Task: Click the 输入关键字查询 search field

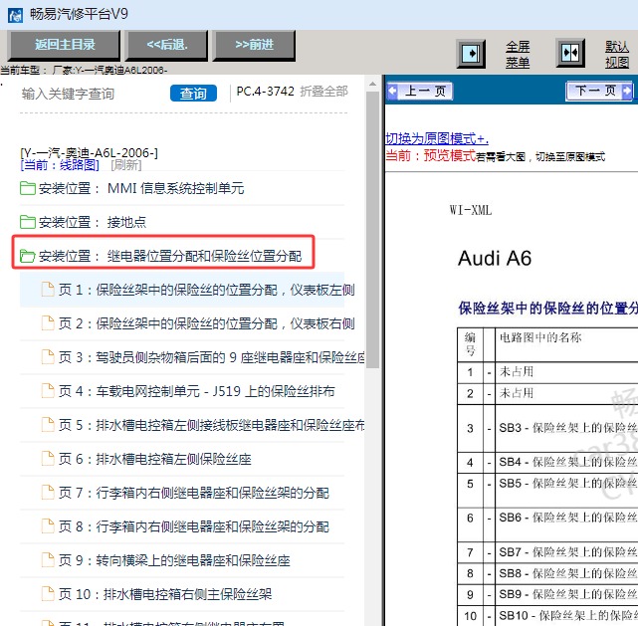Action: coord(92,94)
